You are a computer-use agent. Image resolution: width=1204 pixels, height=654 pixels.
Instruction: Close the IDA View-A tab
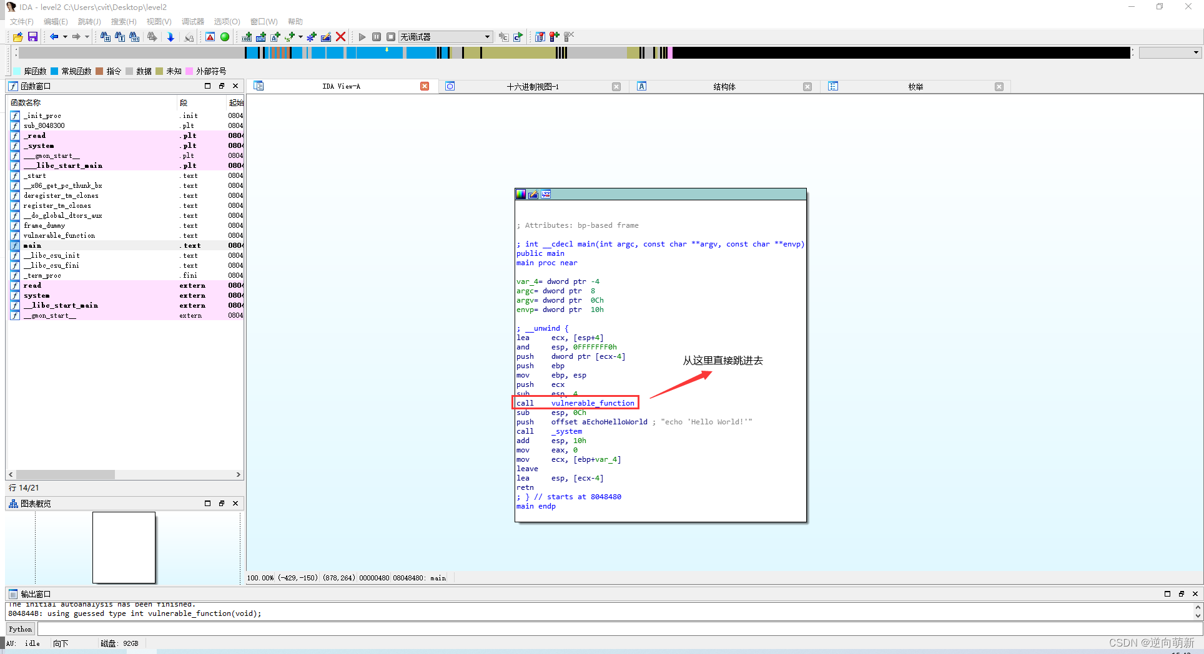[425, 87]
